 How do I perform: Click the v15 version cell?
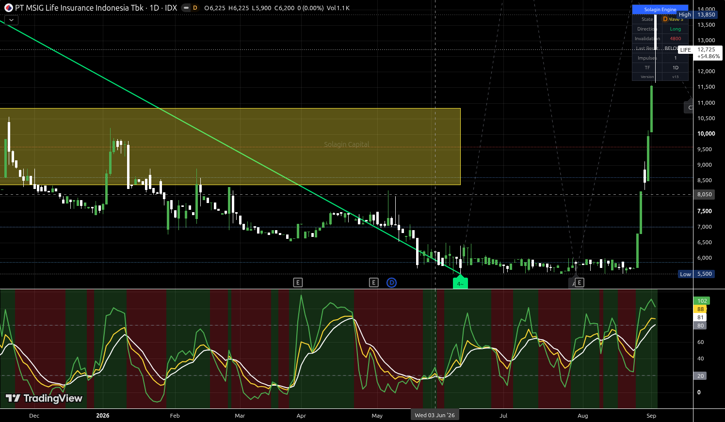(675, 77)
